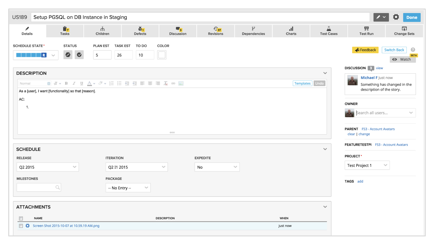Click the Ready checkmark status icon
Image resolution: width=434 pixels, height=245 pixels.
pos(79,55)
